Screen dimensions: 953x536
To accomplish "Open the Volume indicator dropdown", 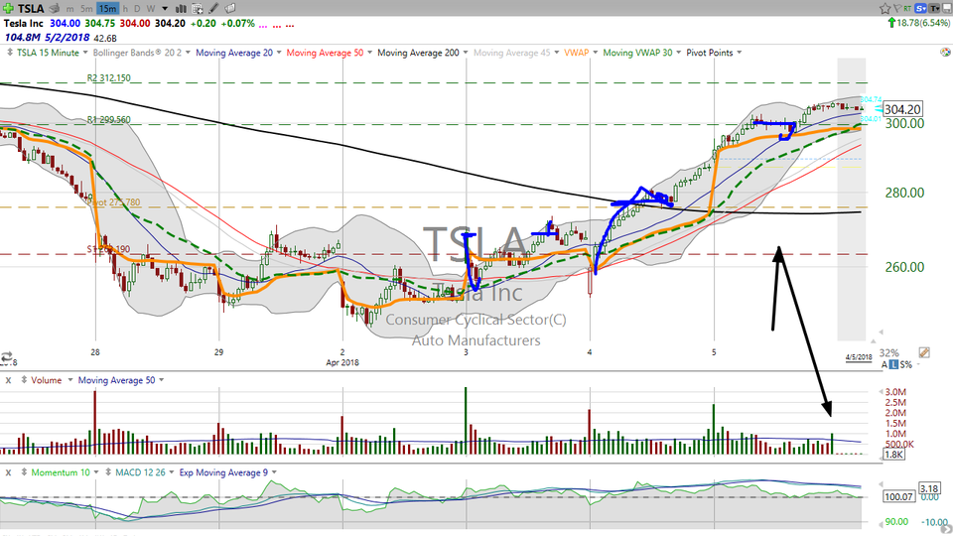I will coord(69,380).
